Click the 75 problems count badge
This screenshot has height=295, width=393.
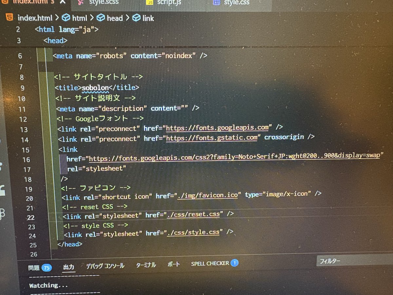tap(47, 268)
